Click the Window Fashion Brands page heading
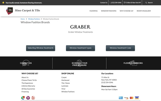This screenshot has height=101, width=161. coord(35,22)
